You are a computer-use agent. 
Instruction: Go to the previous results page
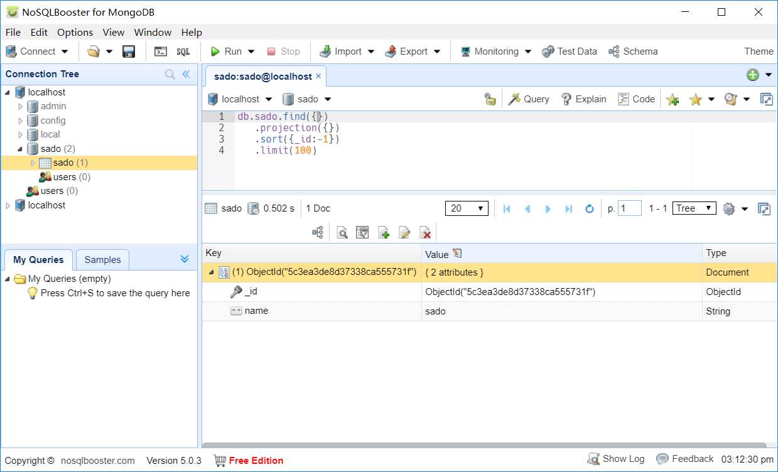(527, 209)
